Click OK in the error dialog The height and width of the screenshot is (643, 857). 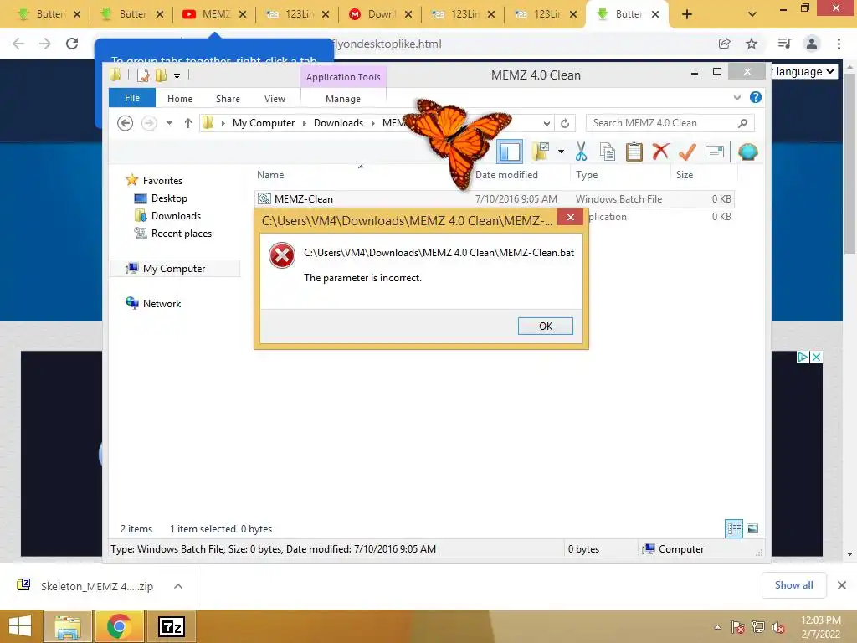pyautogui.click(x=546, y=326)
